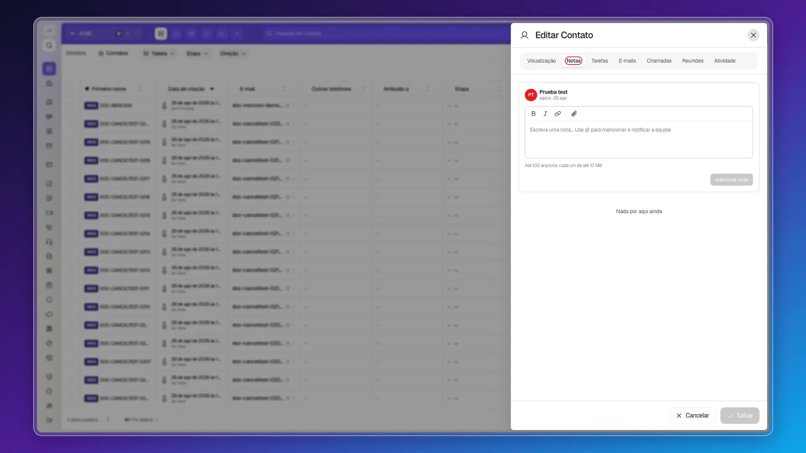Click the 'Nada por aqui ainda' text
Screen dimensions: 806x453
coord(639,211)
